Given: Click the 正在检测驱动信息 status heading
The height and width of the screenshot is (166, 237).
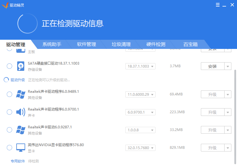Looking at the screenshot, I should (73, 24).
